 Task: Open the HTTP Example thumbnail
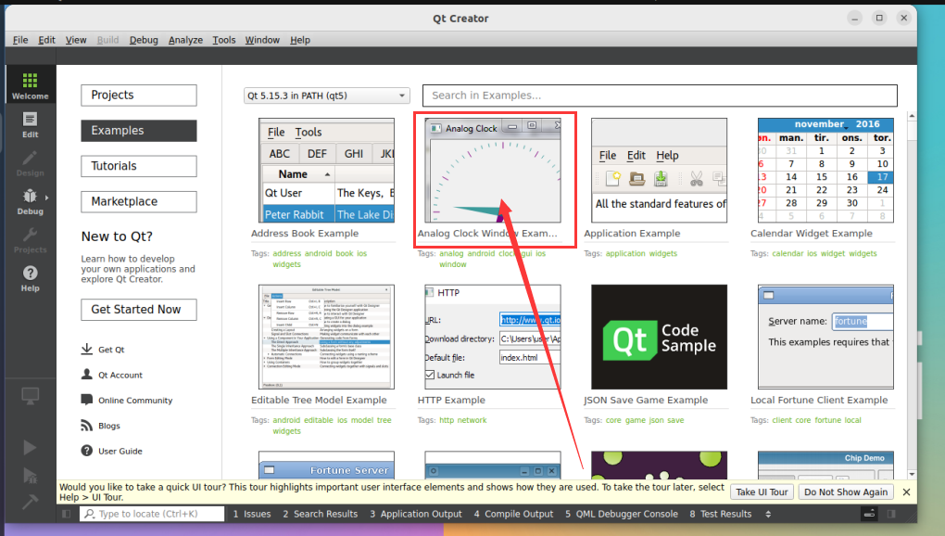tap(493, 337)
